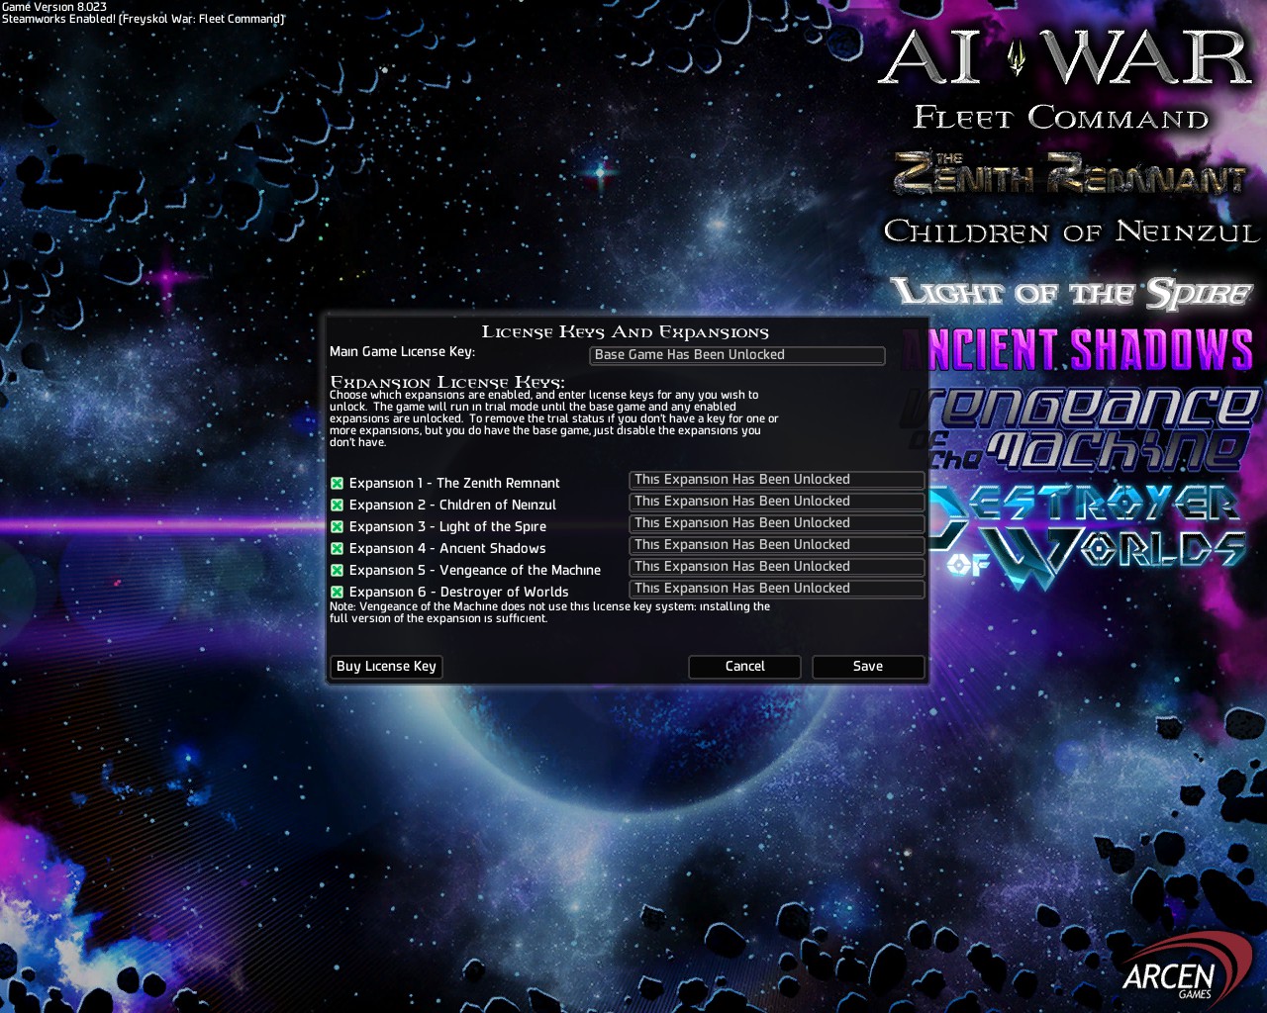The image size is (1267, 1013).
Task: Click the Arcen Games logo
Action: pyautogui.click(x=1183, y=972)
